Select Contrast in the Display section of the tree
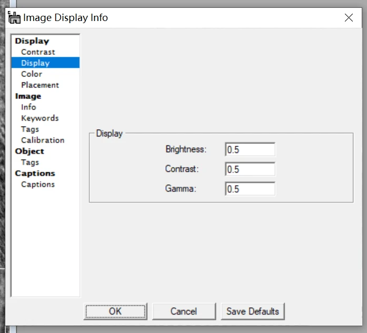Image resolution: width=367 pixels, height=333 pixels. [38, 52]
